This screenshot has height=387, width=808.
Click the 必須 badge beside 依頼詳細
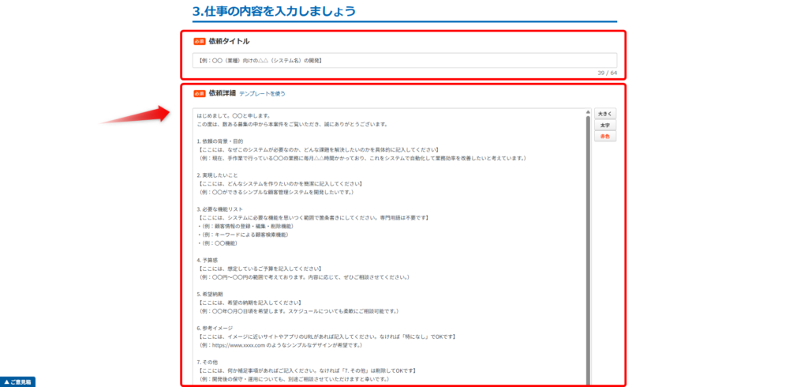pyautogui.click(x=200, y=93)
